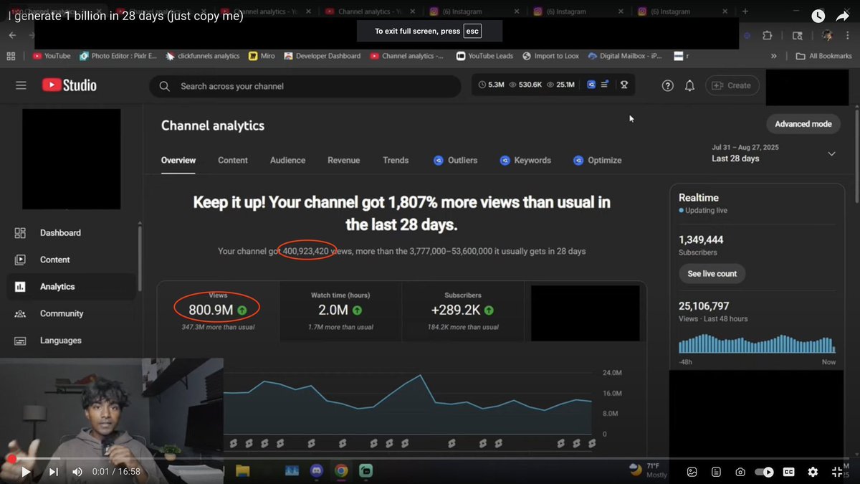Click the image icon left of the transcript icon

(x=692, y=472)
